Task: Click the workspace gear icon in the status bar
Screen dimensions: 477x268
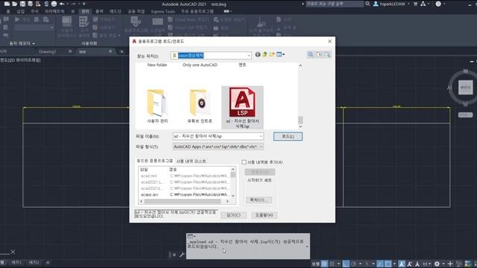Action: click(x=437, y=264)
